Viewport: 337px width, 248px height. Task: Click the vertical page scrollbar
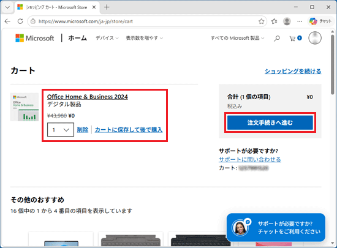[333, 65]
